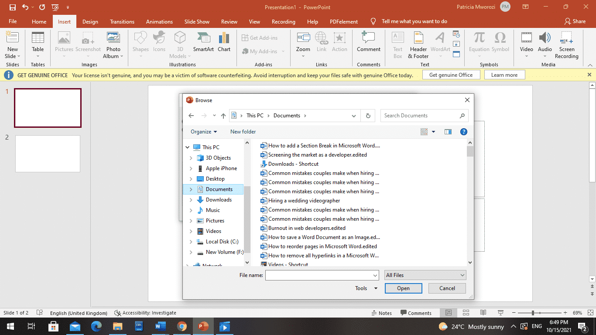Open the All Files file type dropdown

[x=425, y=275]
